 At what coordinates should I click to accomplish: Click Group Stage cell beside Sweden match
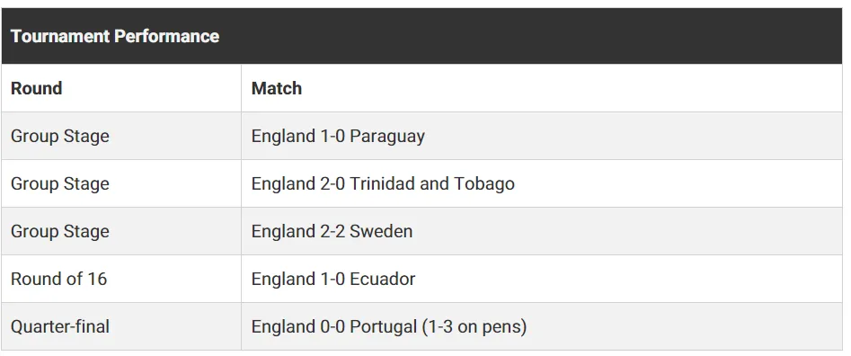pyautogui.click(x=121, y=231)
